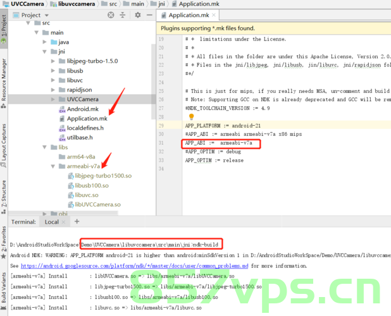This screenshot has width=391, height=316.
Task: Expand the libuvc folder arrow
Action: tap(53, 80)
